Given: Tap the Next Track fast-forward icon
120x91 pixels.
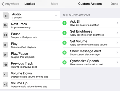Looking at the screenshot, I should (x=5, y=25).
